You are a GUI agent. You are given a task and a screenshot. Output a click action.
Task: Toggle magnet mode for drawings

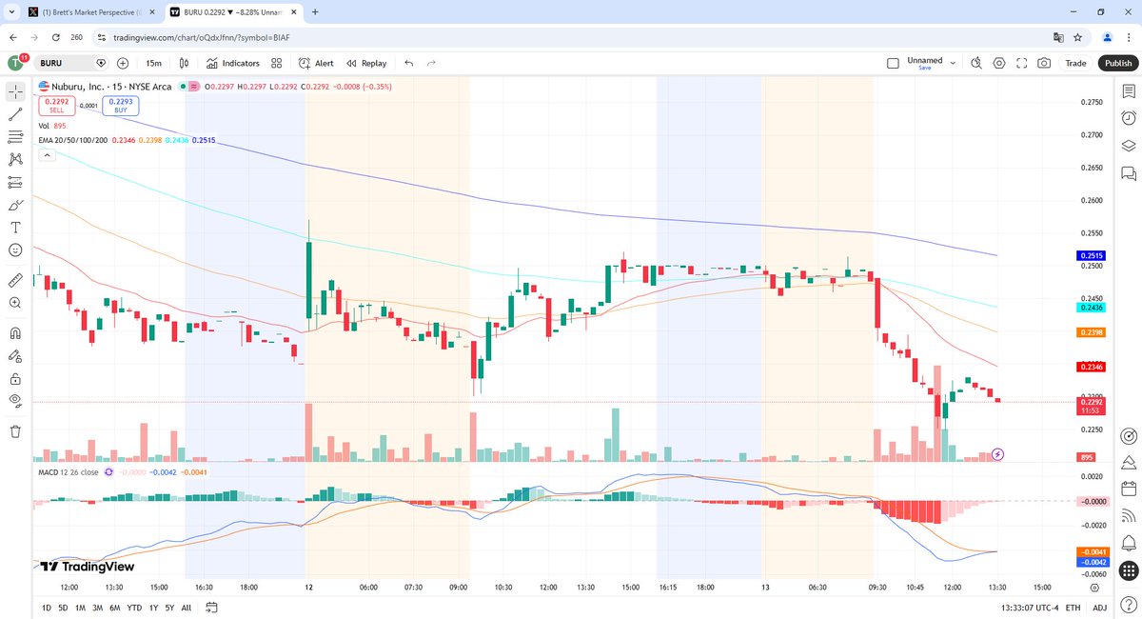[16, 333]
